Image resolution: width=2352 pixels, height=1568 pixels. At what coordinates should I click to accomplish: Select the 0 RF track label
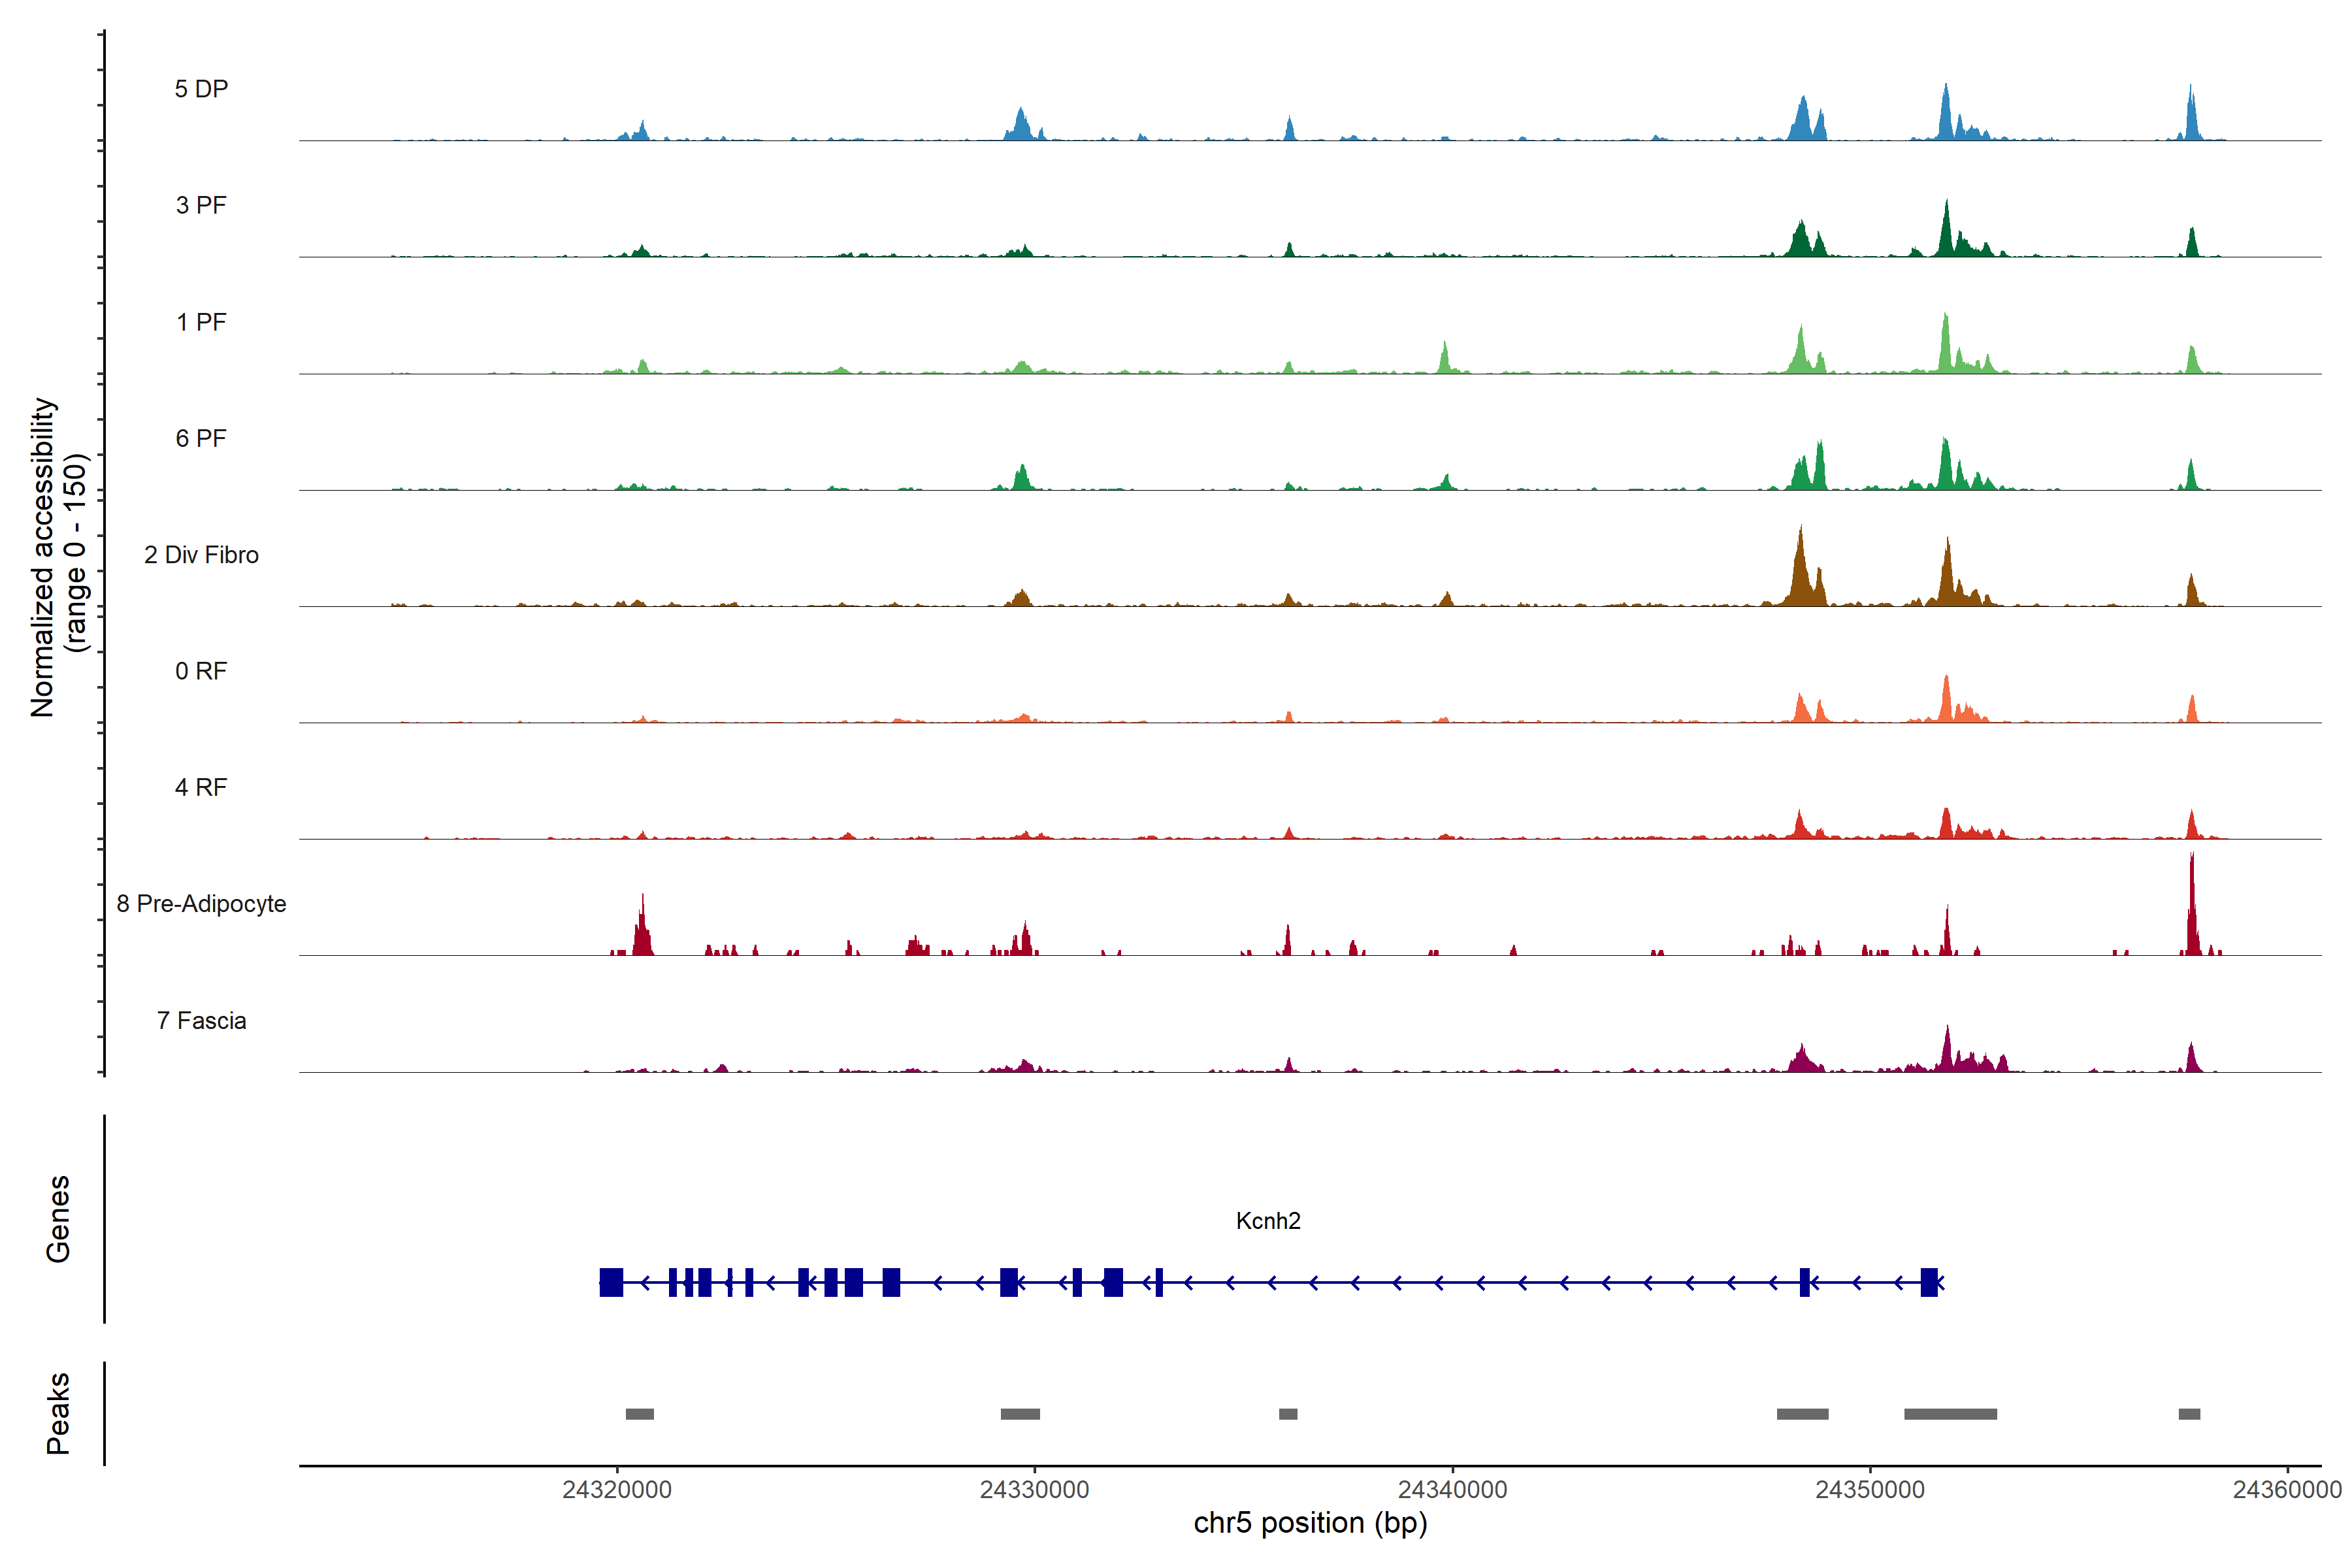[x=201, y=671]
